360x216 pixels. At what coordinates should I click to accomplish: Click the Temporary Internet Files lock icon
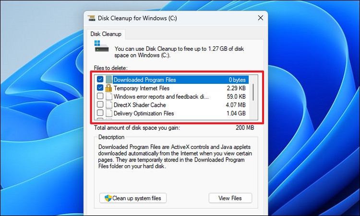tap(108, 88)
